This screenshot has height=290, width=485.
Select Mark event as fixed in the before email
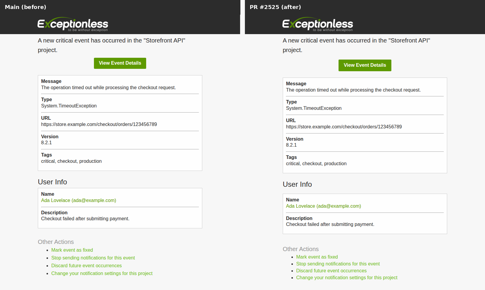tap(72, 250)
